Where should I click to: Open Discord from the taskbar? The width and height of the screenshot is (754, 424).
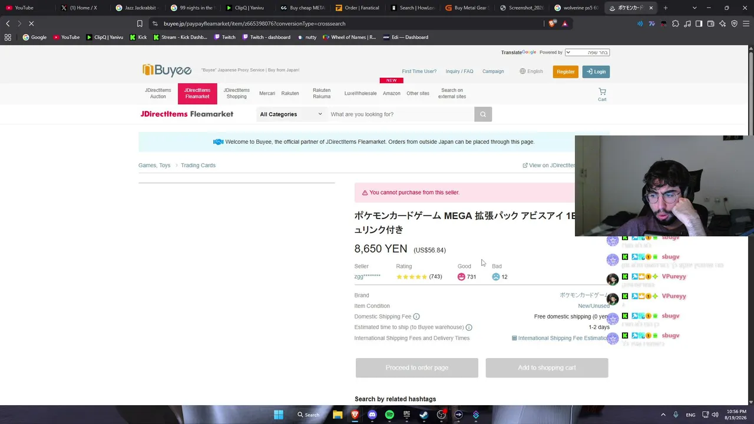pyautogui.click(x=372, y=415)
